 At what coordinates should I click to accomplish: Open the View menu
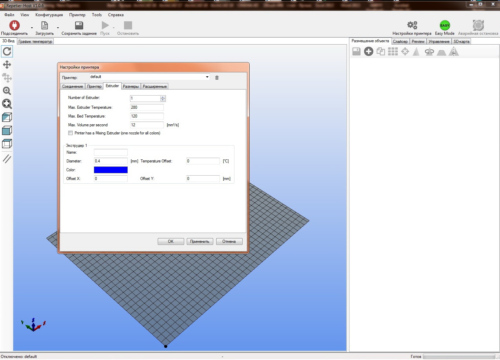pos(25,15)
